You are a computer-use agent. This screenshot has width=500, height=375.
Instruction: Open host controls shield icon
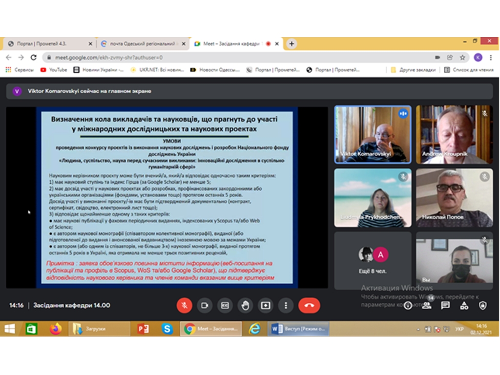click(483, 306)
